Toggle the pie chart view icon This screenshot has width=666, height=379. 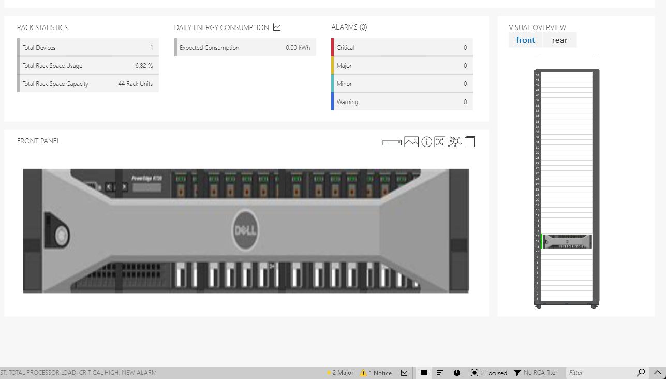point(457,373)
